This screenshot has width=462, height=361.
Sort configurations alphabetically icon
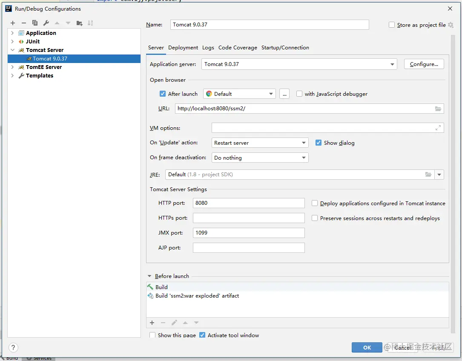point(90,23)
